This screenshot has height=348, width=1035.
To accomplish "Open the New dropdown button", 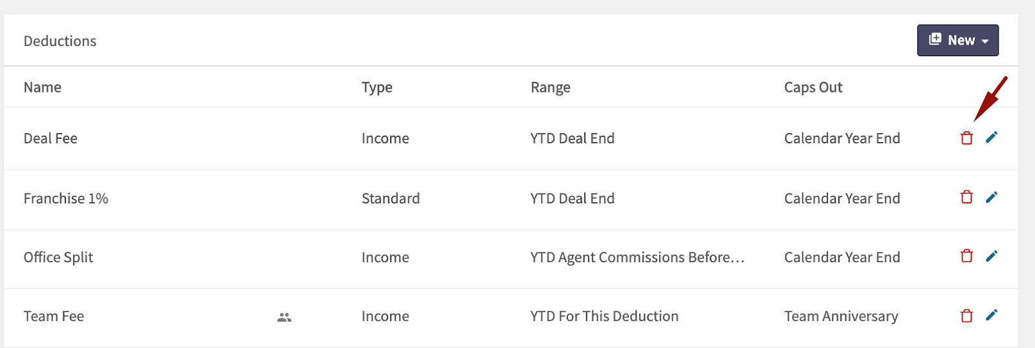I will pos(957,40).
